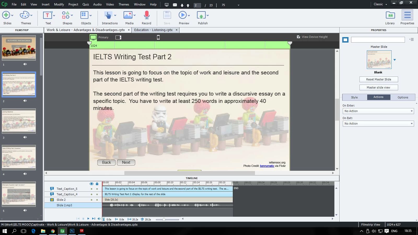Open the Media toolbar icon
Screen dimensions: 418x235
pos(128,15)
